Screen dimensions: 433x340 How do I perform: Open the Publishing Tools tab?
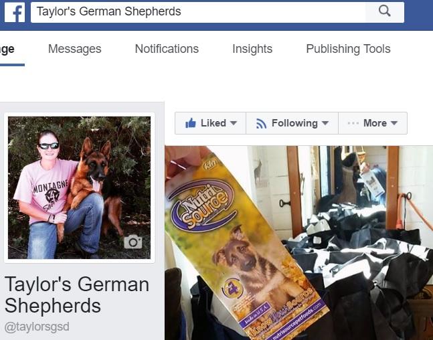click(x=348, y=49)
